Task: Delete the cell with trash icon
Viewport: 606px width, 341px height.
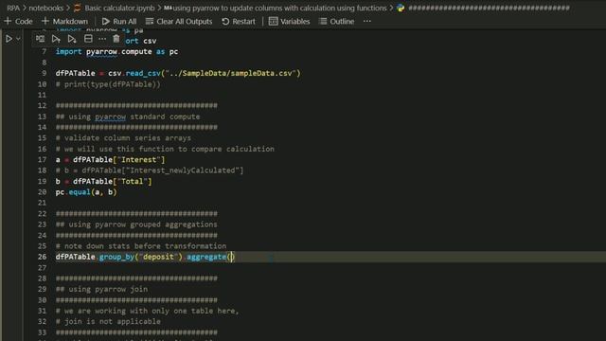Action: tap(116, 39)
